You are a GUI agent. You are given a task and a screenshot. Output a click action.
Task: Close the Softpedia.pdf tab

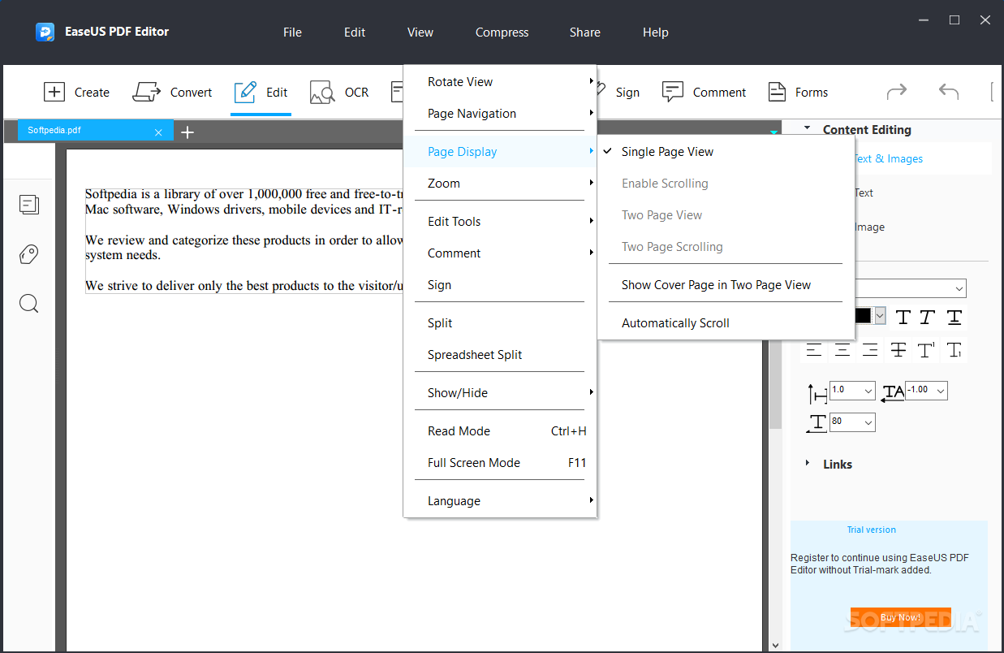158,132
